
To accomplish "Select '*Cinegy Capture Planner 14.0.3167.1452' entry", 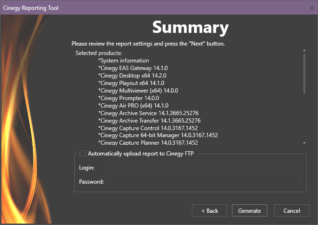I will (x=148, y=143).
